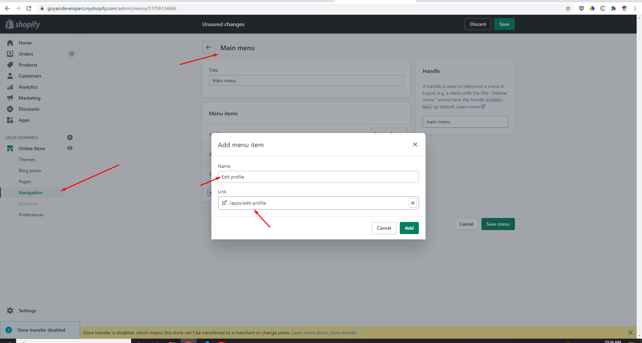
Task: Click the Shopify logo
Action: [x=23, y=24]
